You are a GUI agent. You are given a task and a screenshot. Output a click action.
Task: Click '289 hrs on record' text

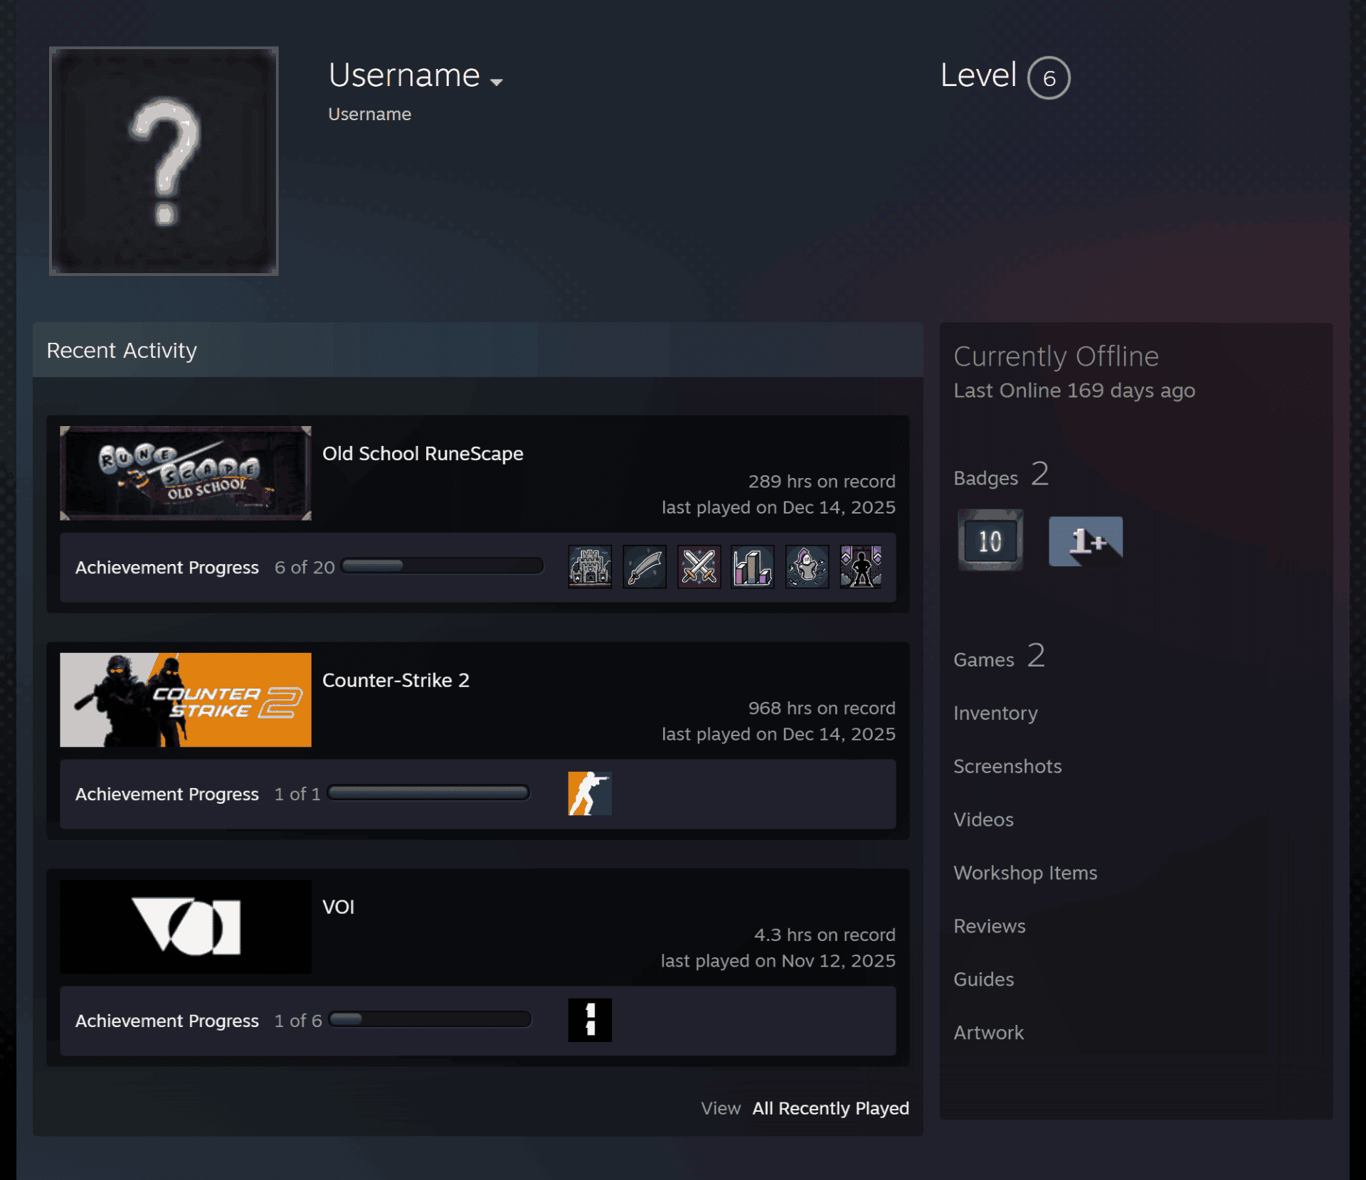click(822, 482)
